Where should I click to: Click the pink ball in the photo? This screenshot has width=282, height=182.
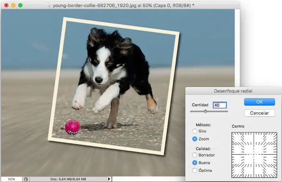click(x=73, y=127)
